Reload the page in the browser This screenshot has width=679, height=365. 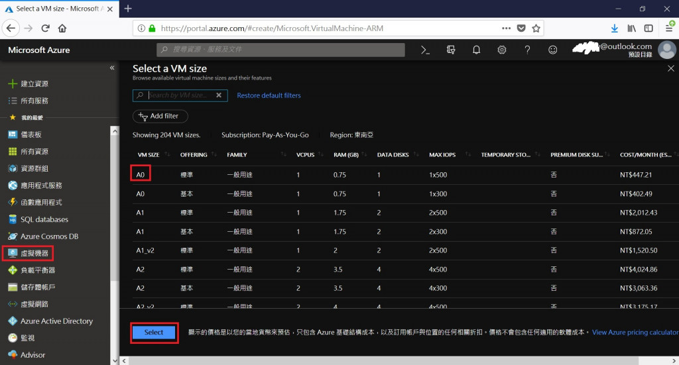(x=45, y=28)
